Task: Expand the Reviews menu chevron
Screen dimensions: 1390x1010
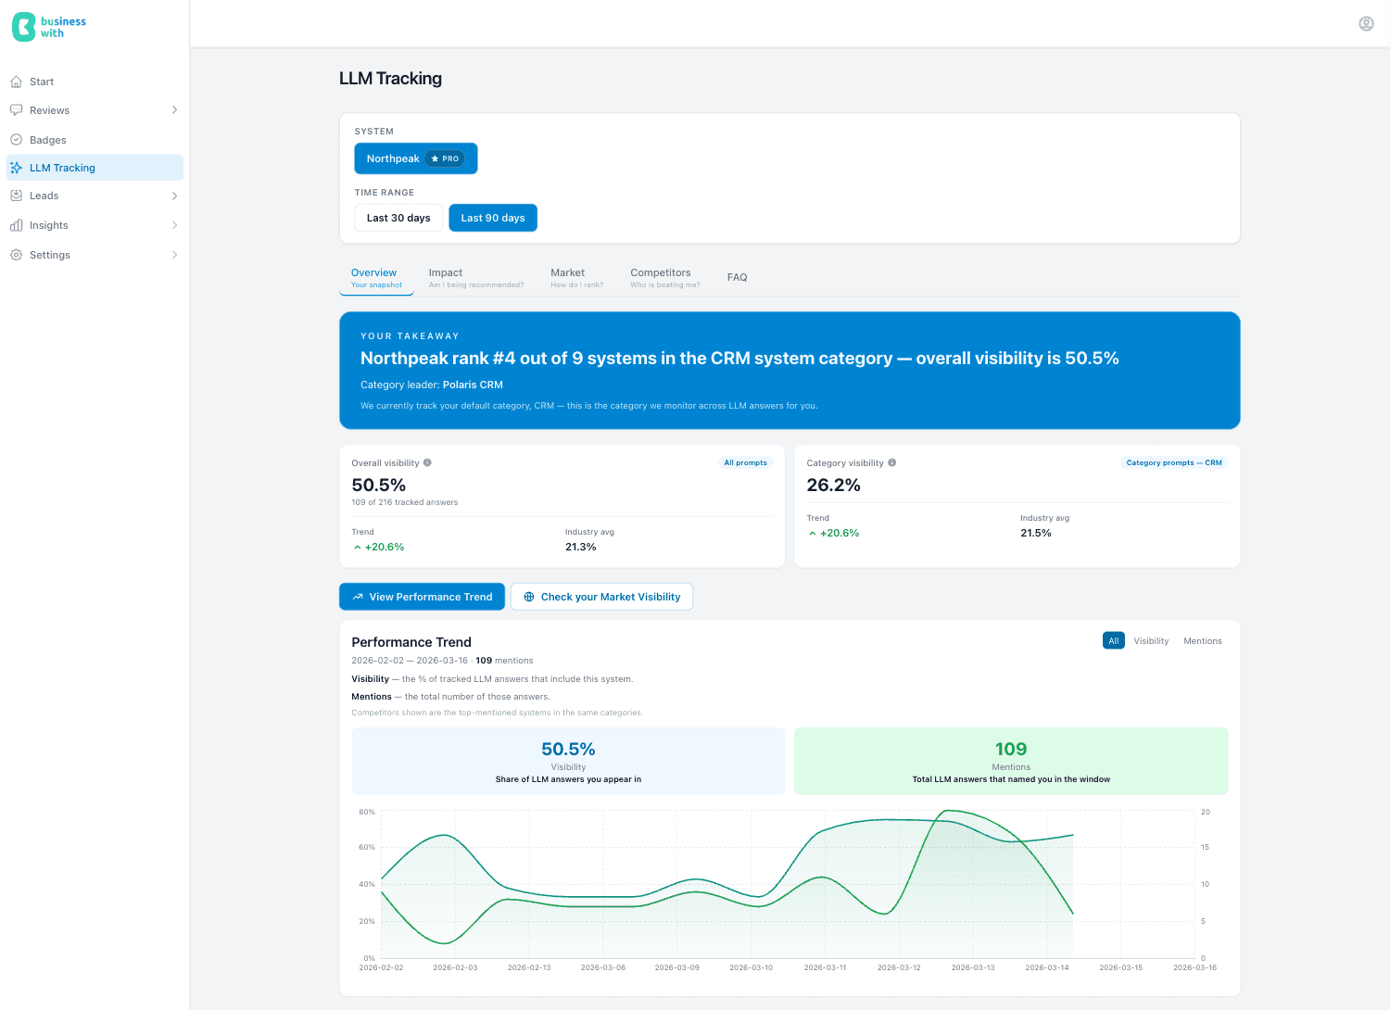Action: click(174, 110)
